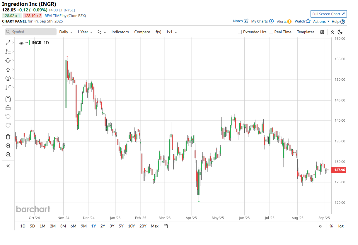This screenshot has width=358, height=245.
Task: Switch to dark mode moon icon
Action: click(340, 32)
